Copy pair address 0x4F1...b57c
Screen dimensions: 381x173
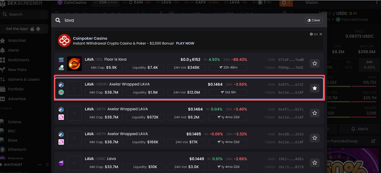[291, 109]
